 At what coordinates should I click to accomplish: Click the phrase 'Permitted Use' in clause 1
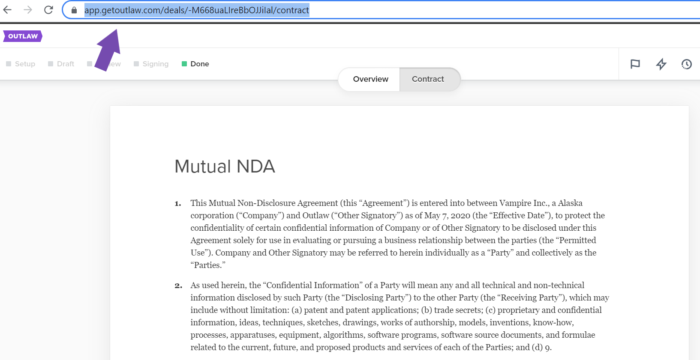tap(393, 247)
